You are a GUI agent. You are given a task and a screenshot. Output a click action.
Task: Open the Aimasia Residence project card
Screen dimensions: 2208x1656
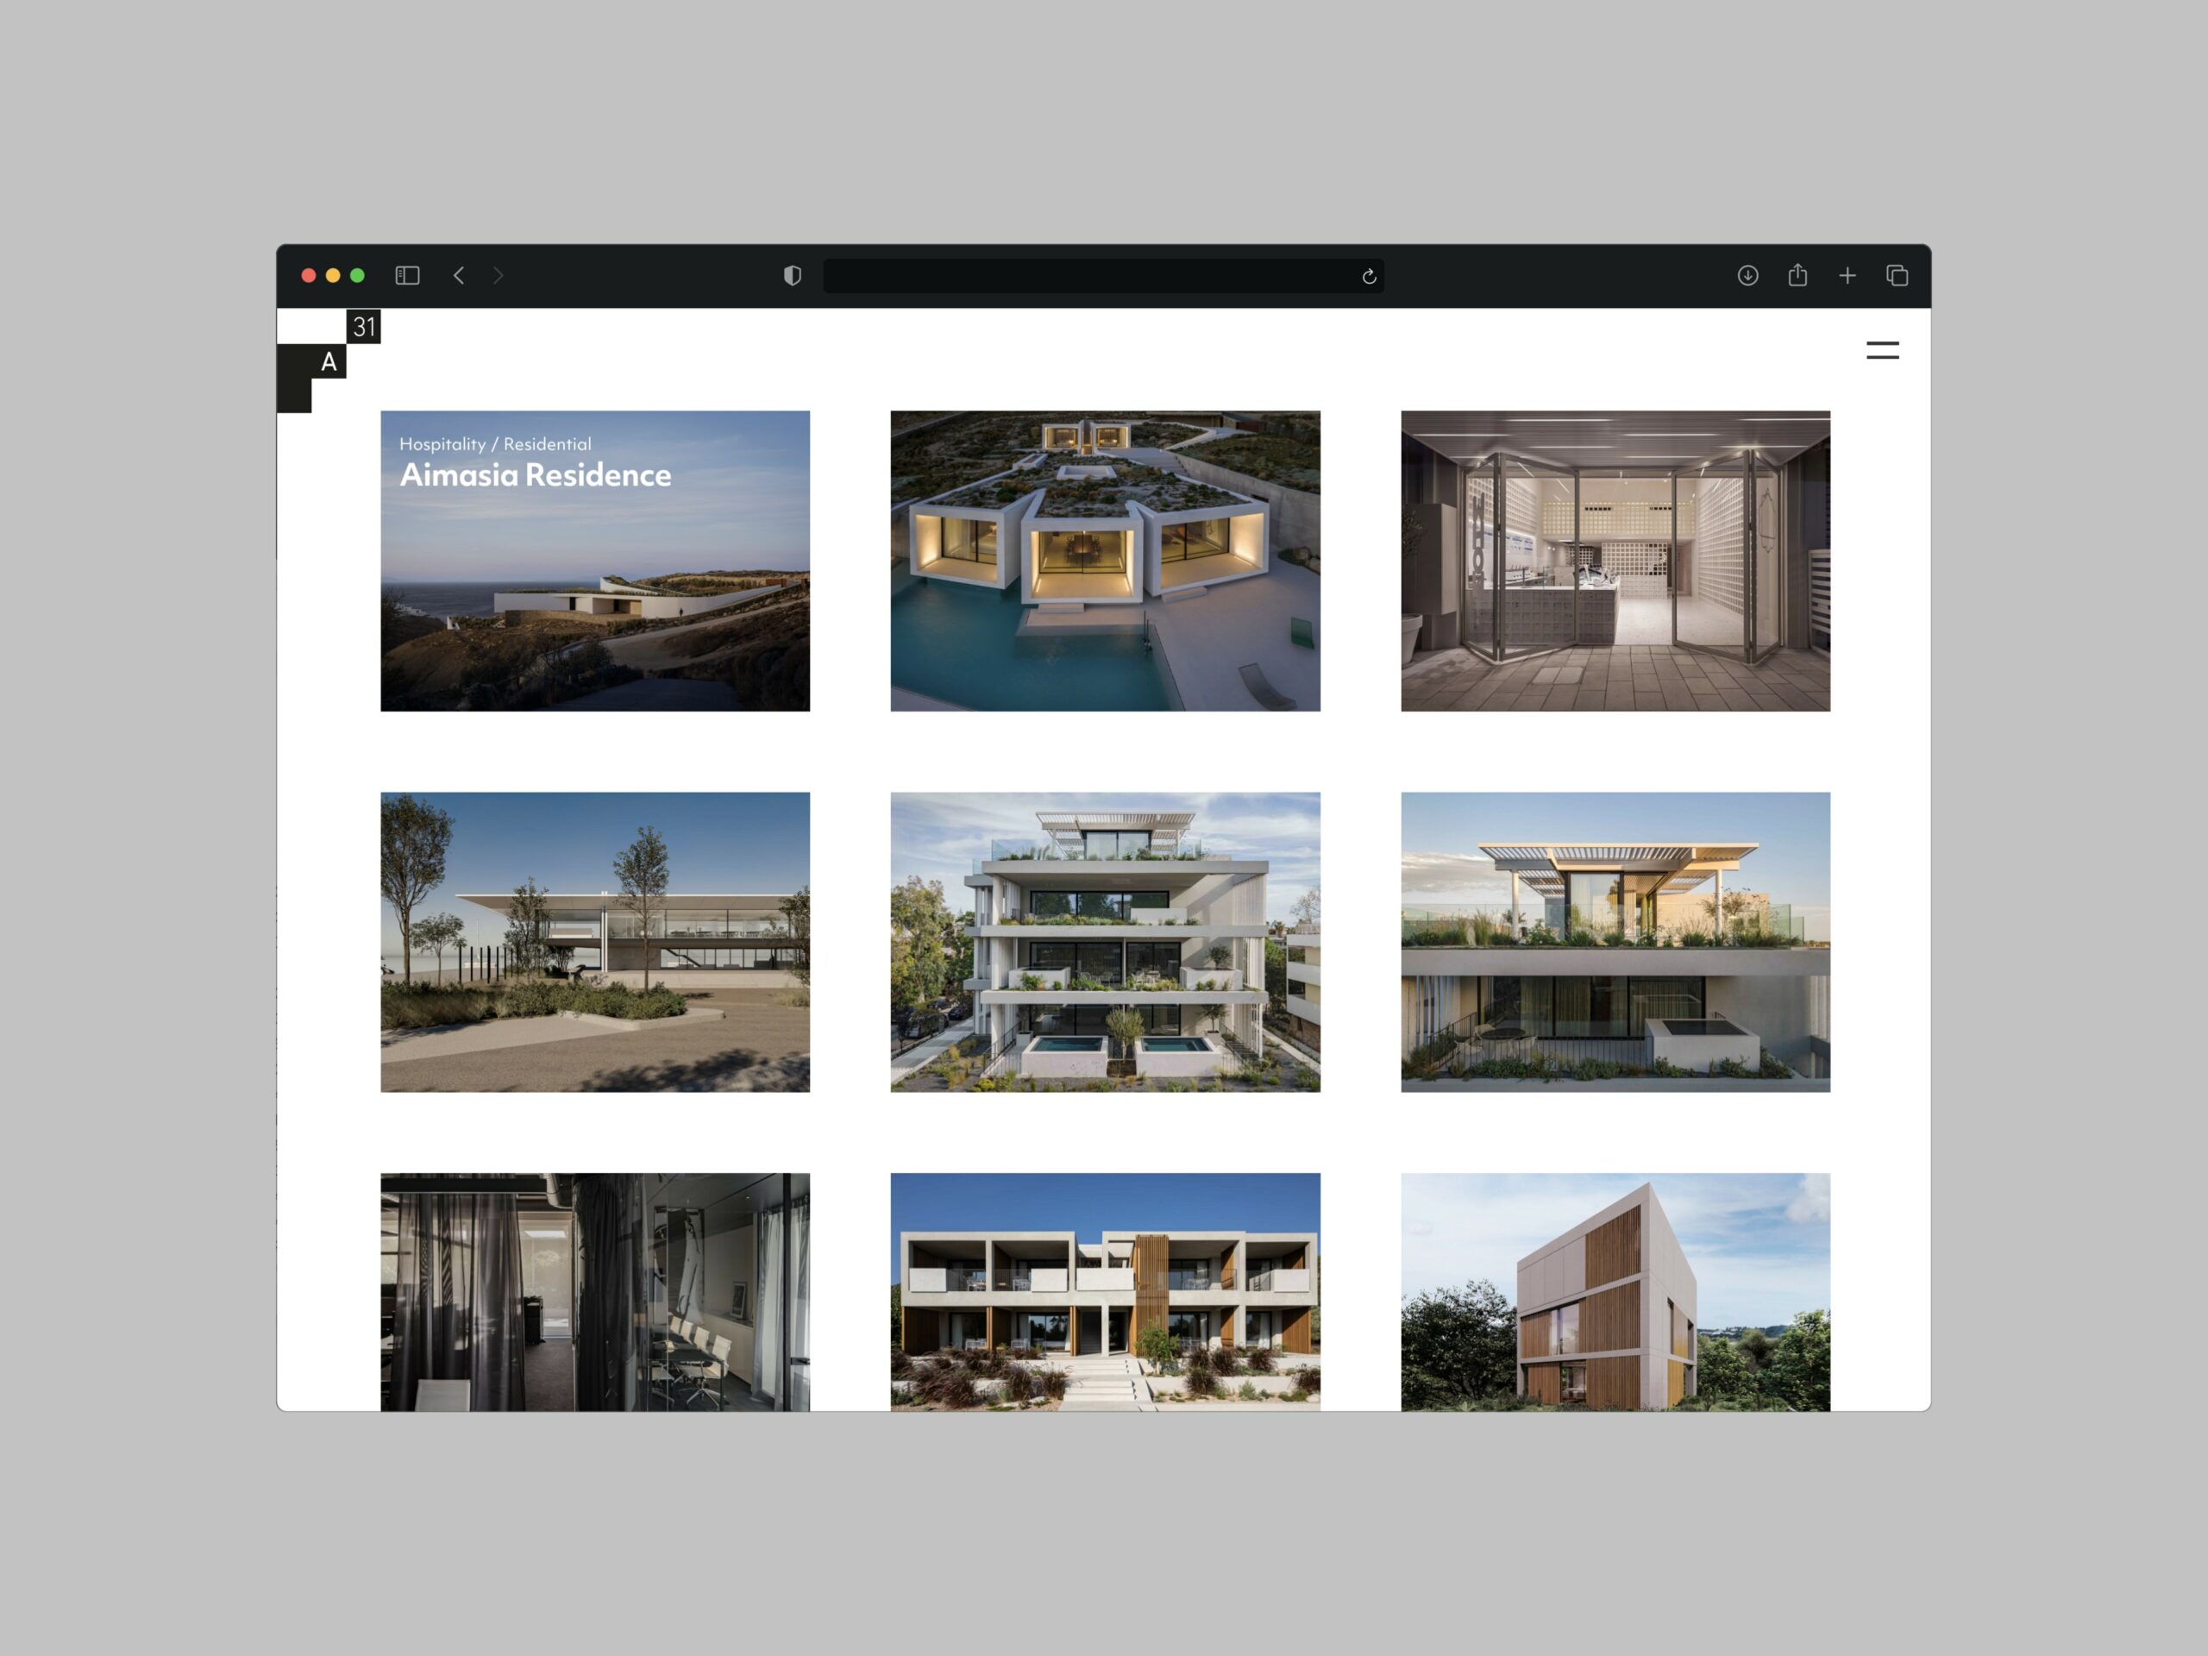(595, 561)
